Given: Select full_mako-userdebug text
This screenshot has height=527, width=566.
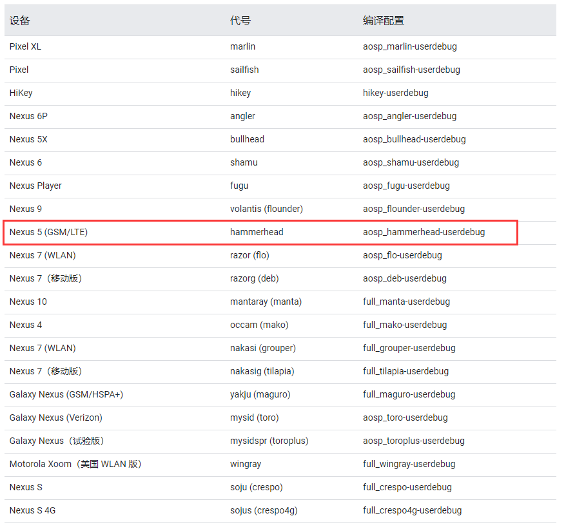Looking at the screenshot, I should [x=405, y=325].
